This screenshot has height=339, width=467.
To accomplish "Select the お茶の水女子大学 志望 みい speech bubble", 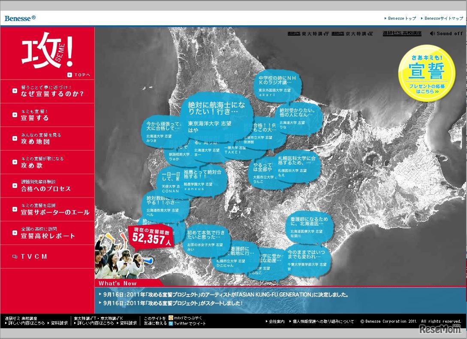I will (x=207, y=240).
